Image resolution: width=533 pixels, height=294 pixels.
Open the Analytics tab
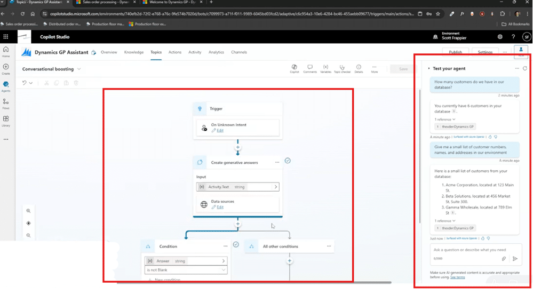tap(216, 52)
